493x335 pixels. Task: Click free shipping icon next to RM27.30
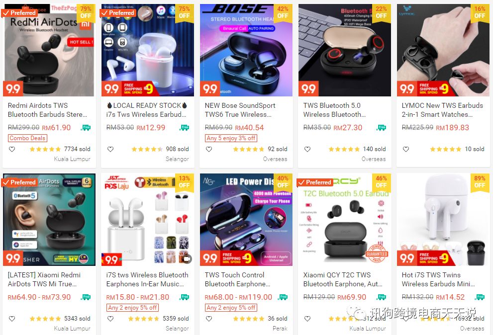[x=382, y=128]
